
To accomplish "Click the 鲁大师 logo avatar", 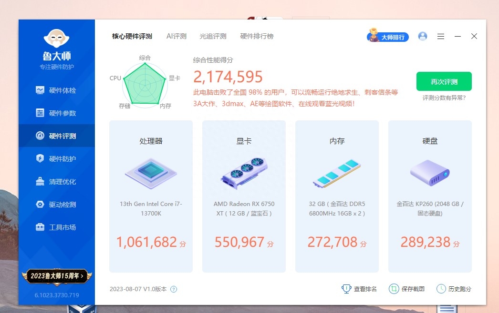I will point(56,38).
